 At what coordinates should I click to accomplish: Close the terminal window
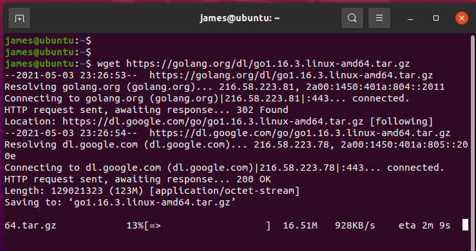tap(461, 18)
